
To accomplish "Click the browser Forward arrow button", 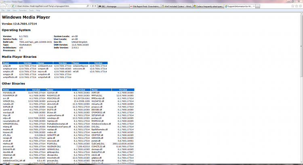I will pos(8,6).
